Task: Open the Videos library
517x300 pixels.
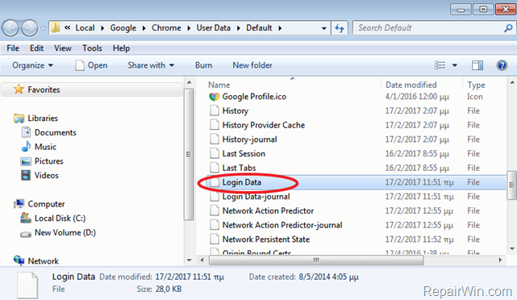Action: click(x=47, y=175)
